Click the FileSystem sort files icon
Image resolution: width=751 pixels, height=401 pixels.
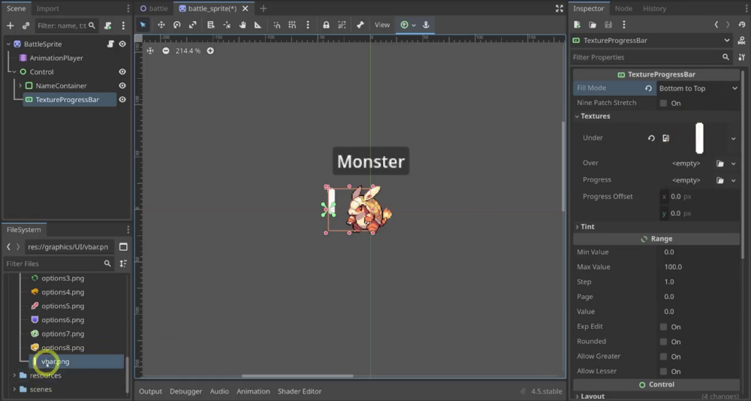[x=123, y=264]
